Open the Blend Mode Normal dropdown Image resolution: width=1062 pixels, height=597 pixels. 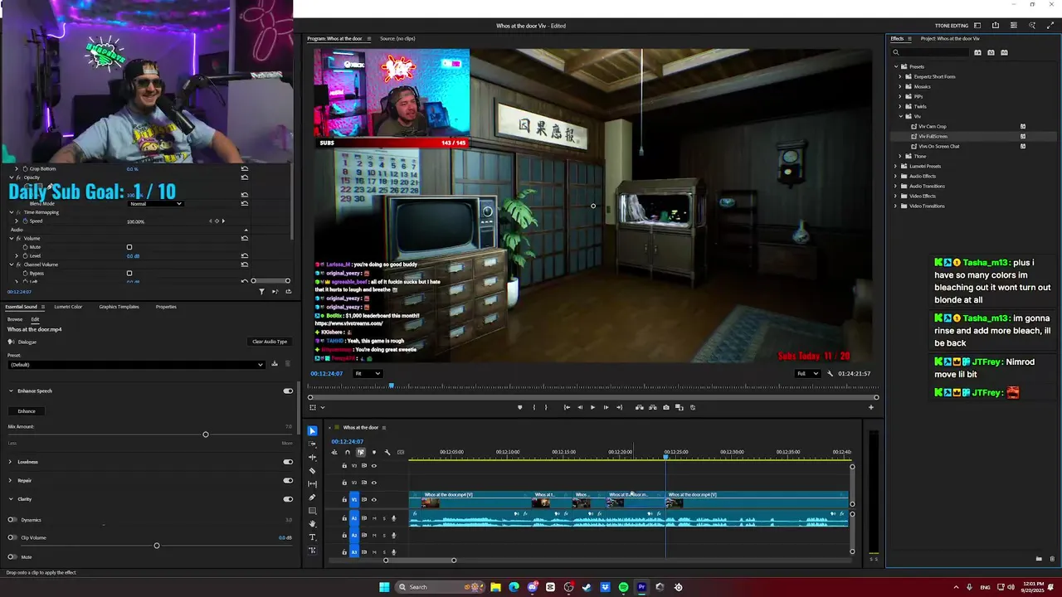(x=155, y=204)
